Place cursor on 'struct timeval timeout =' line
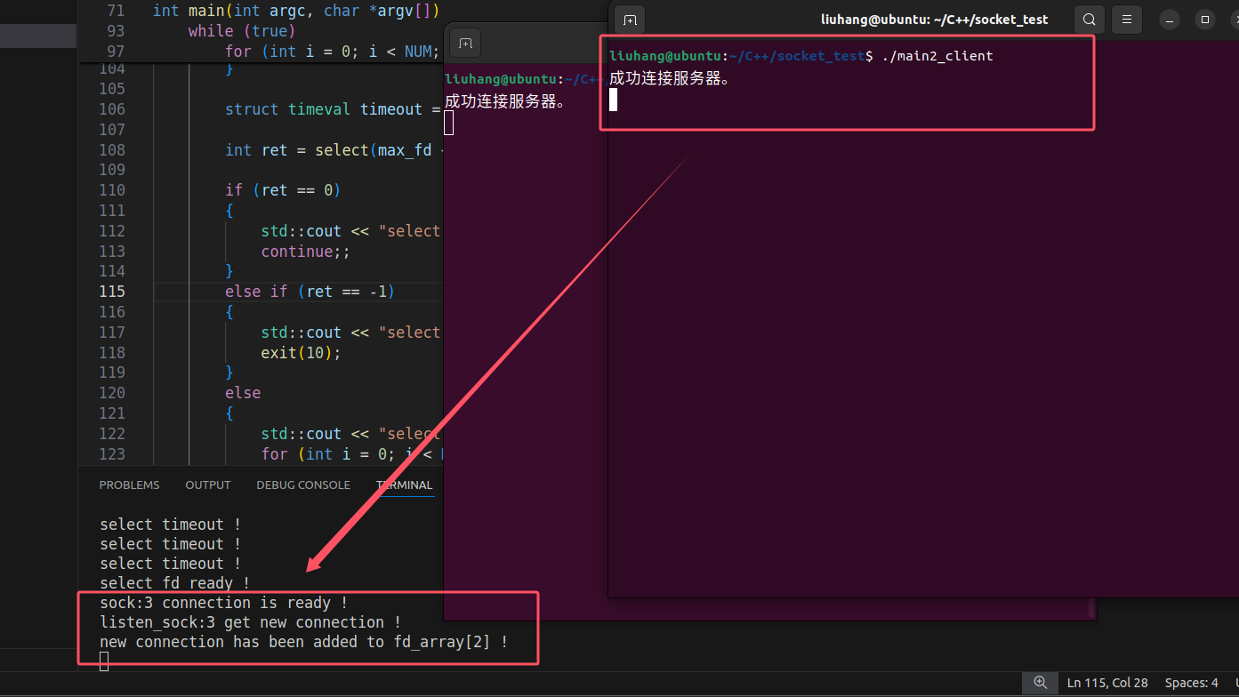The width and height of the screenshot is (1239, 697). [333, 109]
